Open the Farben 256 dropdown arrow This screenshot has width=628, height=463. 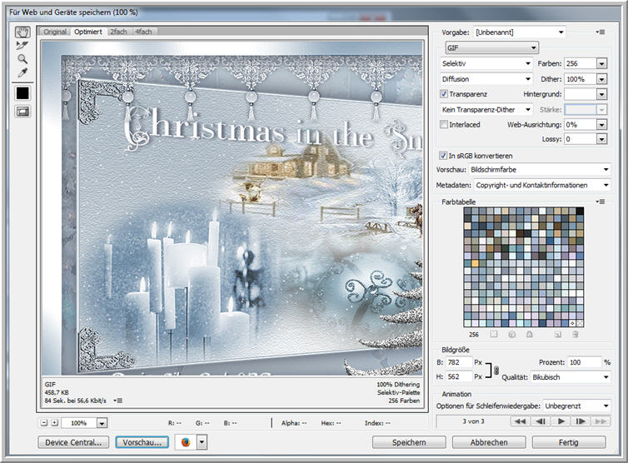pos(601,63)
